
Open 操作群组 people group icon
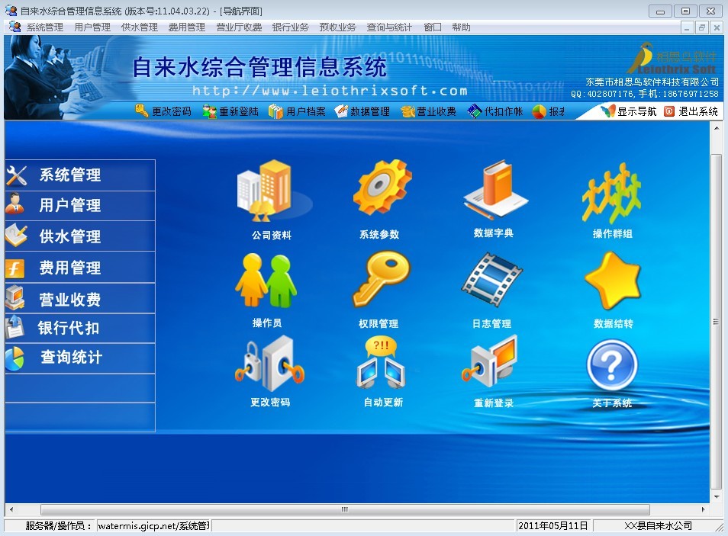(612, 192)
